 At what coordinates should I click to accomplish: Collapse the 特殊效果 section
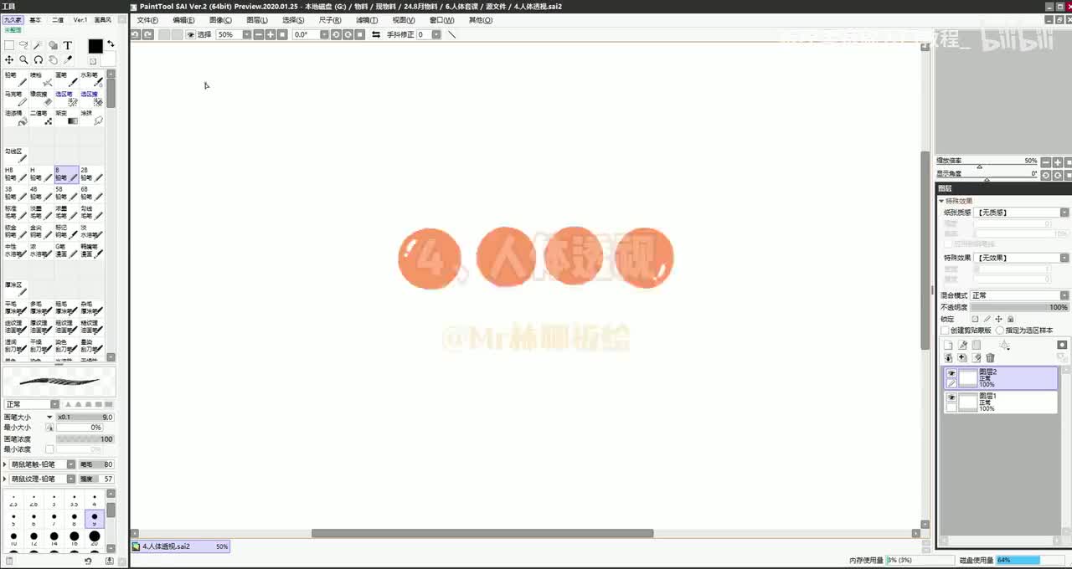[941, 201]
